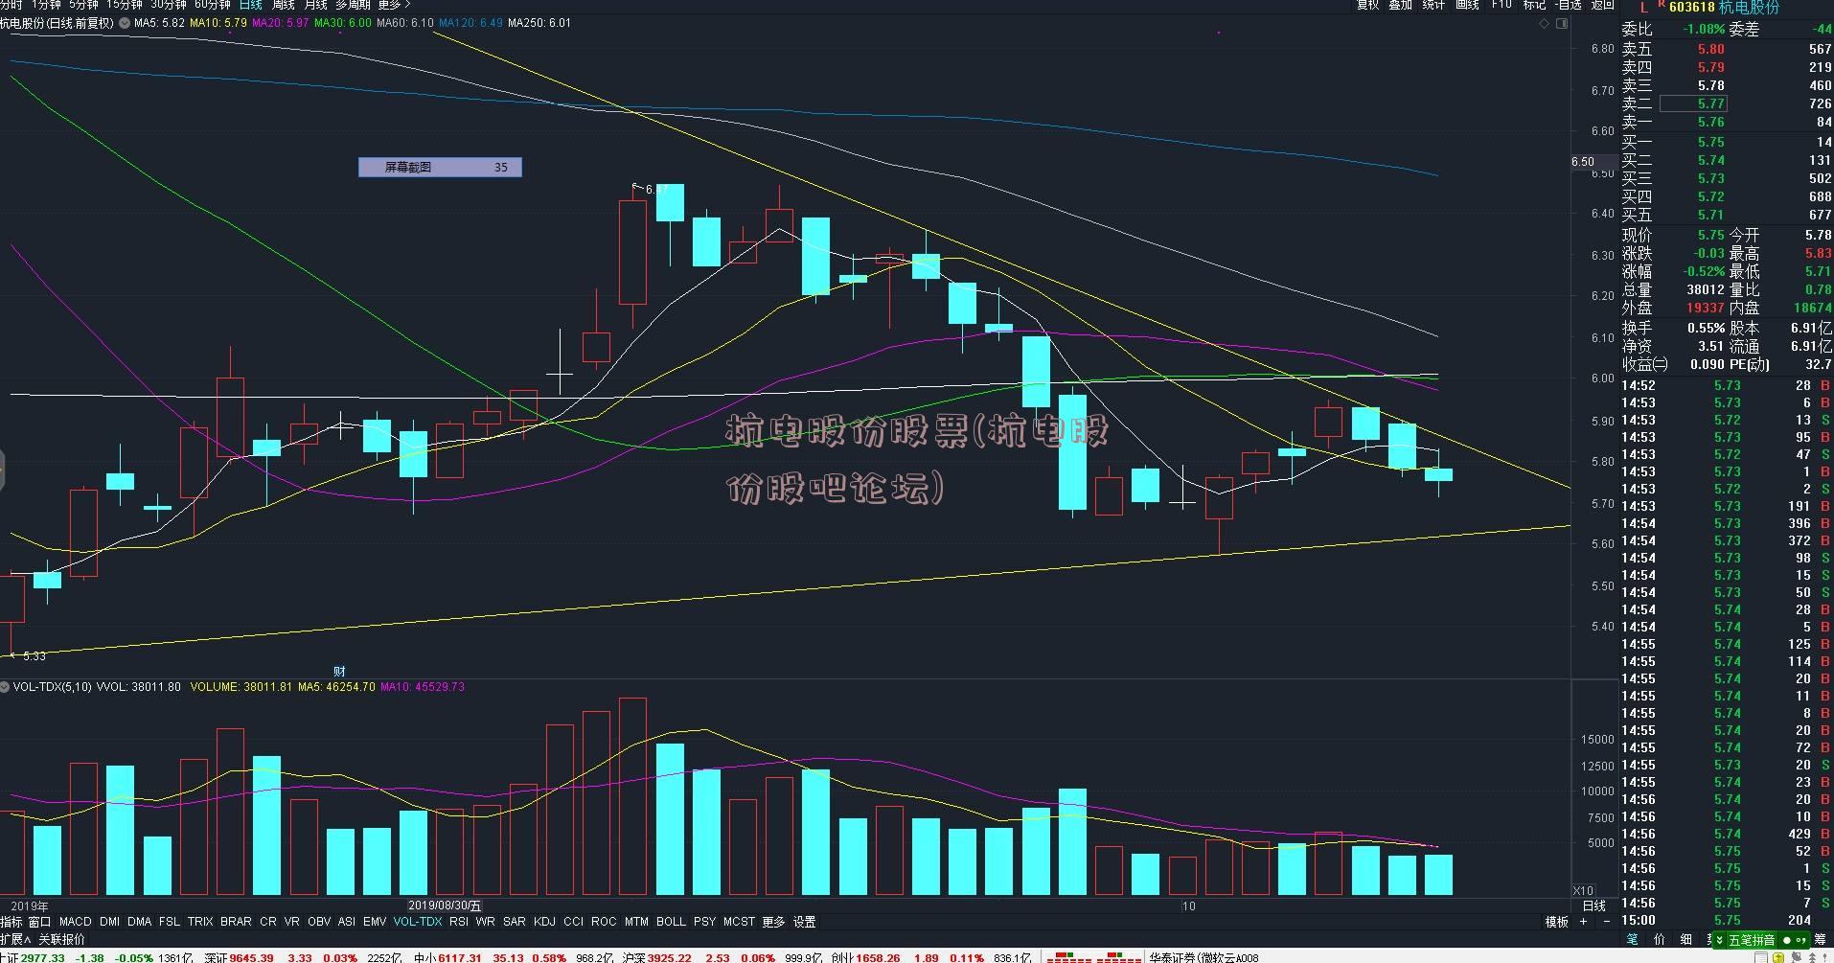Open the 模板 template menu
Viewport: 1834px width, 963px height.
(1557, 922)
